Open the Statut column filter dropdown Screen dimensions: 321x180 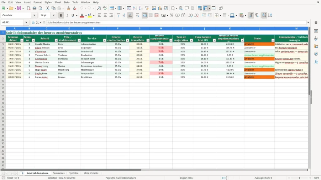tap(273, 40)
